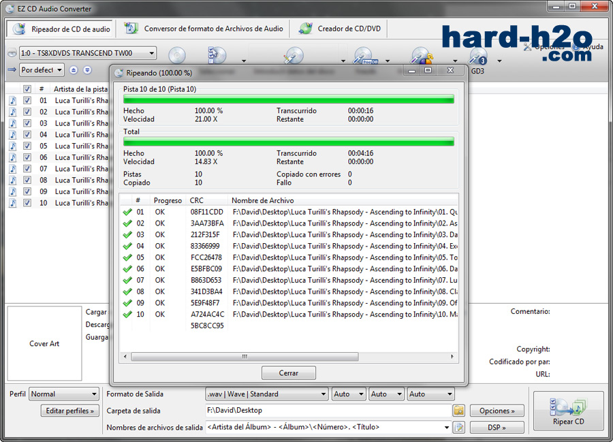Image resolution: width=613 pixels, height=442 pixels.
Task: Click the music note icon of track 10
Action: pos(13,203)
